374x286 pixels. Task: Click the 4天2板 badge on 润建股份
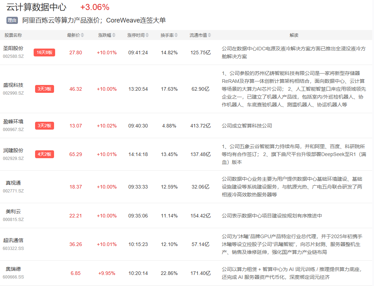(x=44, y=154)
